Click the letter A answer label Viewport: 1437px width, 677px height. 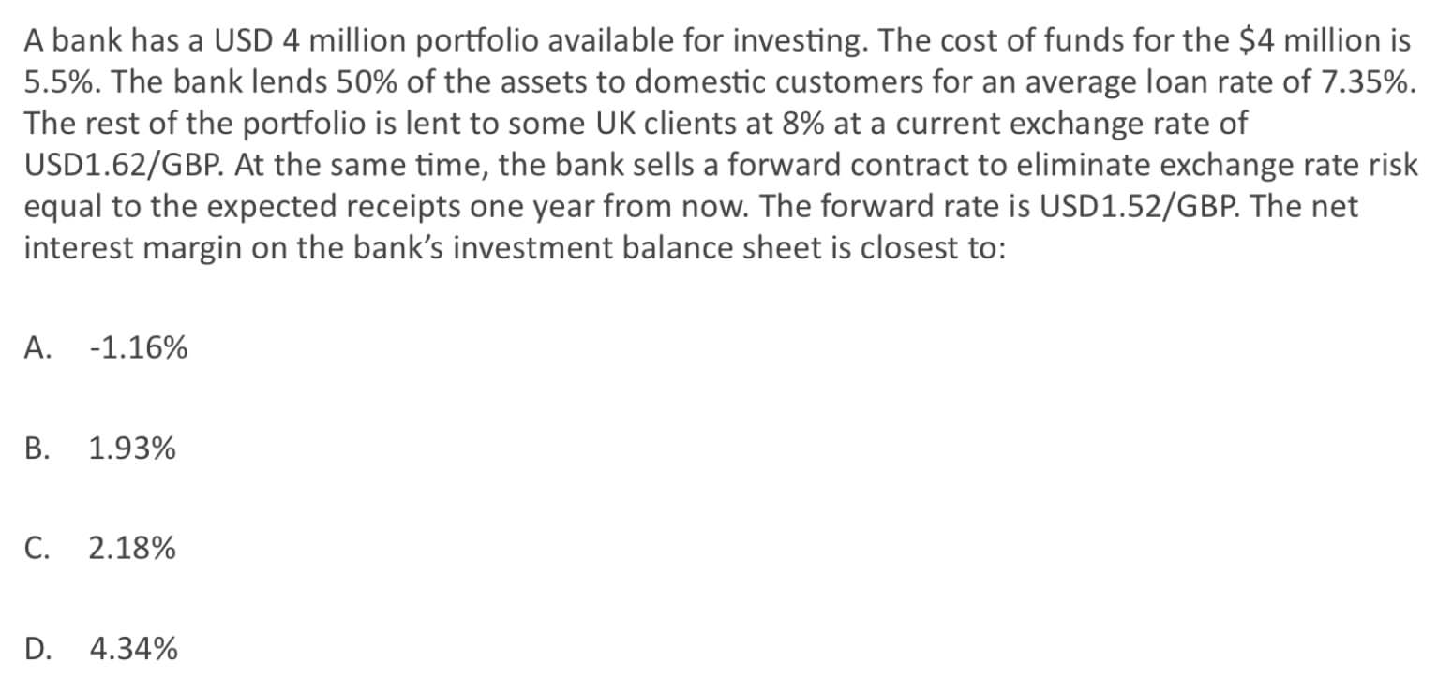coord(37,349)
